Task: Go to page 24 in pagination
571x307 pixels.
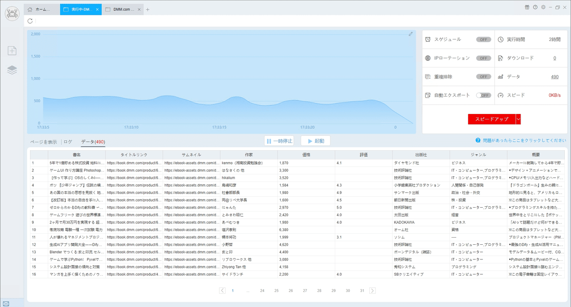Action: coord(262,290)
